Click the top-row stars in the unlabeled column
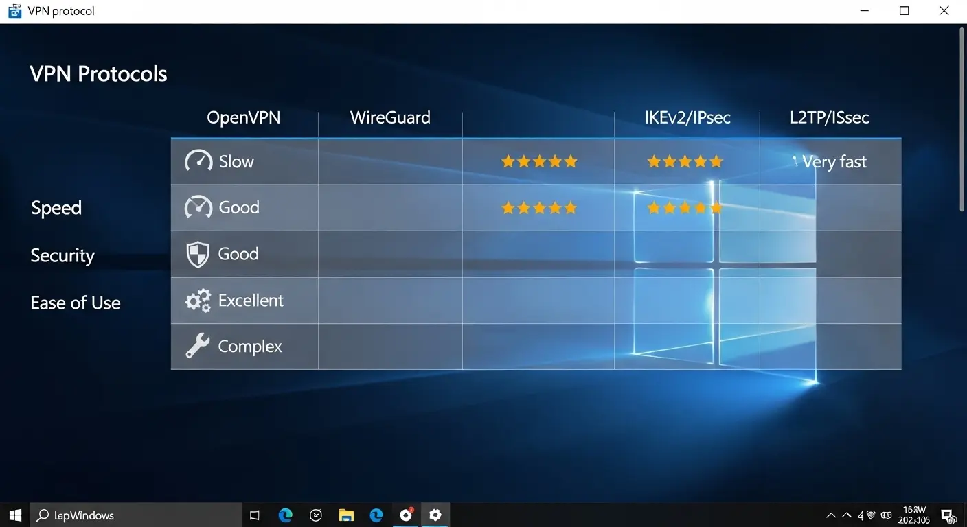Image resolution: width=967 pixels, height=527 pixels. click(539, 162)
